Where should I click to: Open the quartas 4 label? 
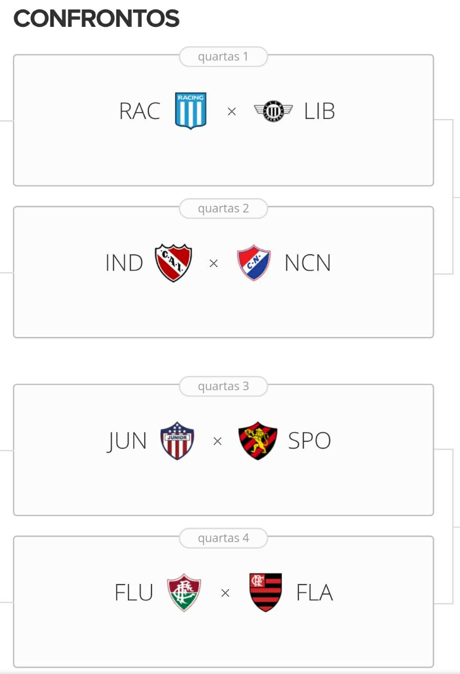click(x=223, y=538)
